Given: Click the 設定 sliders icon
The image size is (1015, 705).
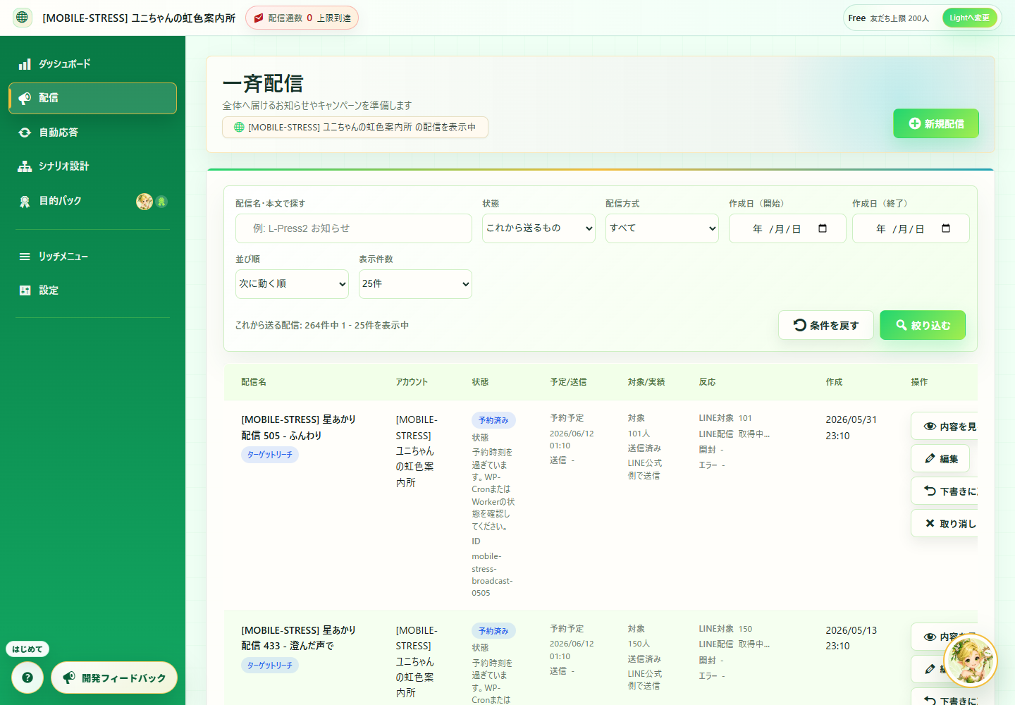Looking at the screenshot, I should (x=25, y=290).
